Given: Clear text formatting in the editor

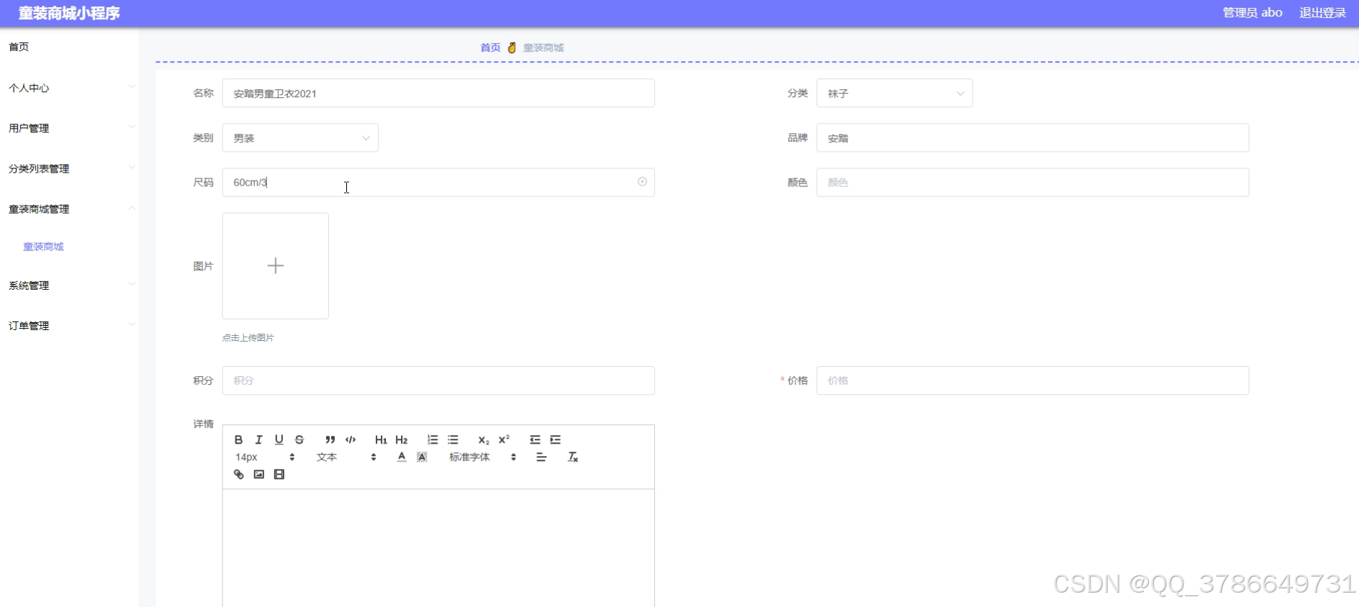Looking at the screenshot, I should (x=573, y=457).
